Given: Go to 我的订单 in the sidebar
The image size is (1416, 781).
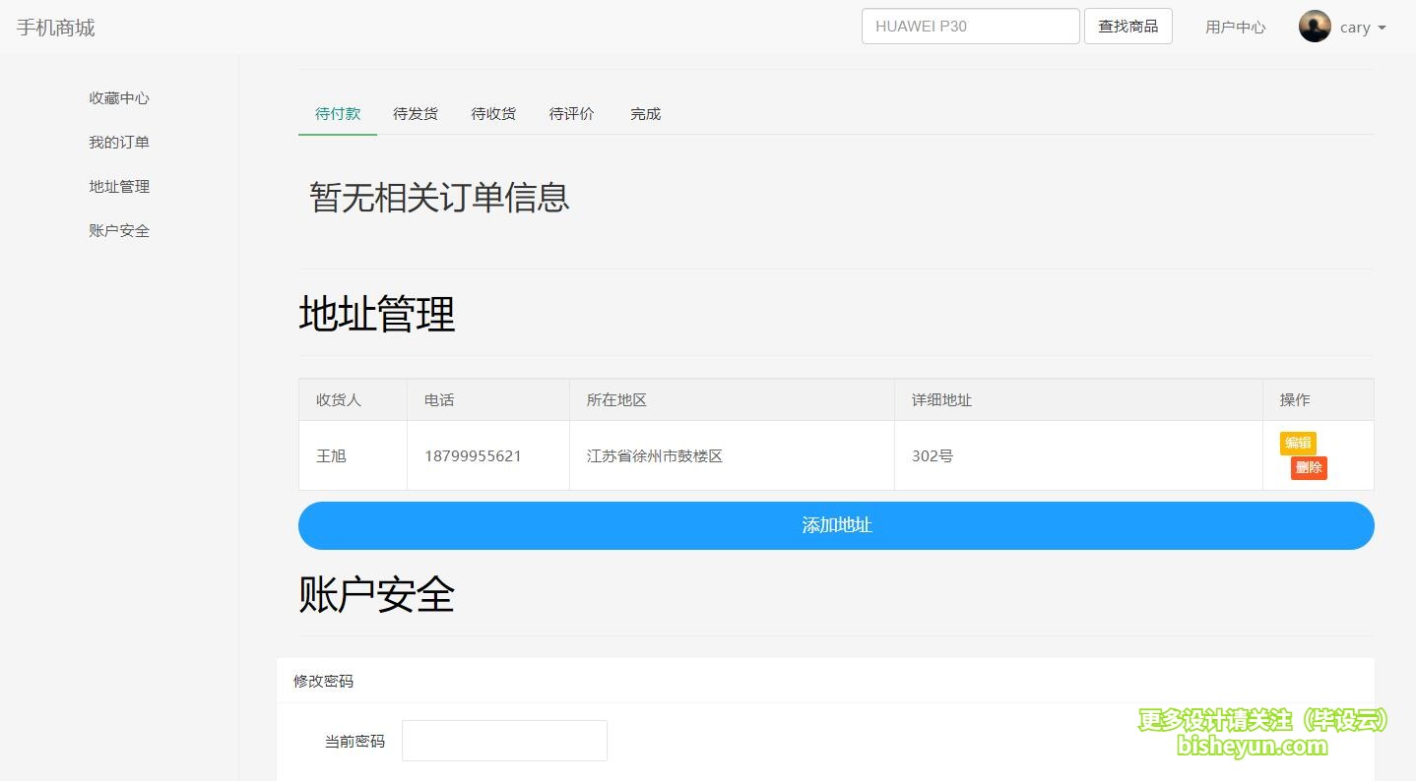Looking at the screenshot, I should coord(119,143).
